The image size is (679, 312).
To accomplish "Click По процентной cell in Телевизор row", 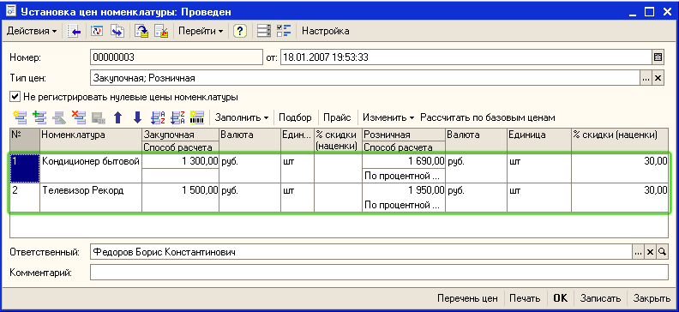I will (x=404, y=205).
